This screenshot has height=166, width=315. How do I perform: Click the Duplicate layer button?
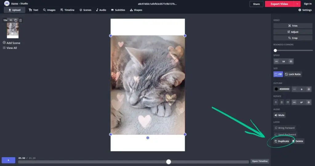pos(281,141)
